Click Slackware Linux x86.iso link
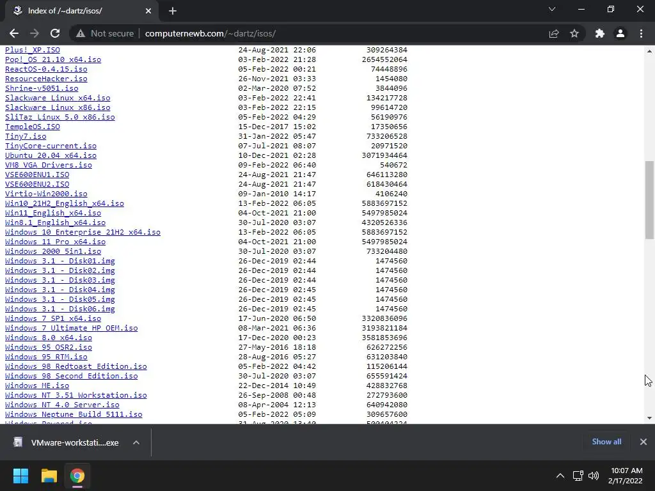 [58, 107]
